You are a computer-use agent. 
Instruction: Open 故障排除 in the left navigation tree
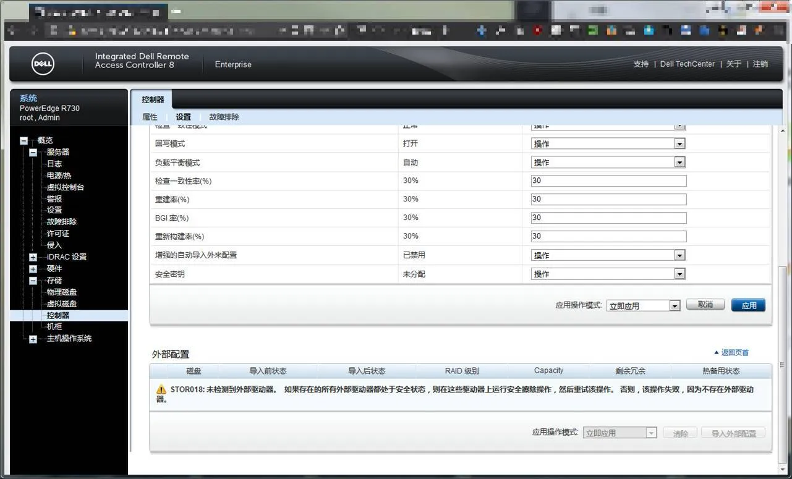click(62, 222)
